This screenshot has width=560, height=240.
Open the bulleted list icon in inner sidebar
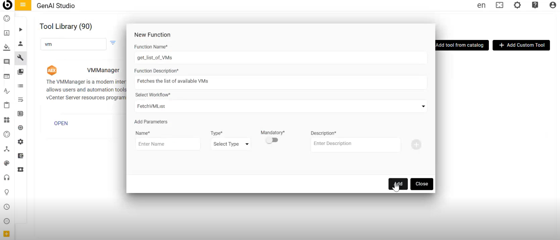[x=20, y=86]
